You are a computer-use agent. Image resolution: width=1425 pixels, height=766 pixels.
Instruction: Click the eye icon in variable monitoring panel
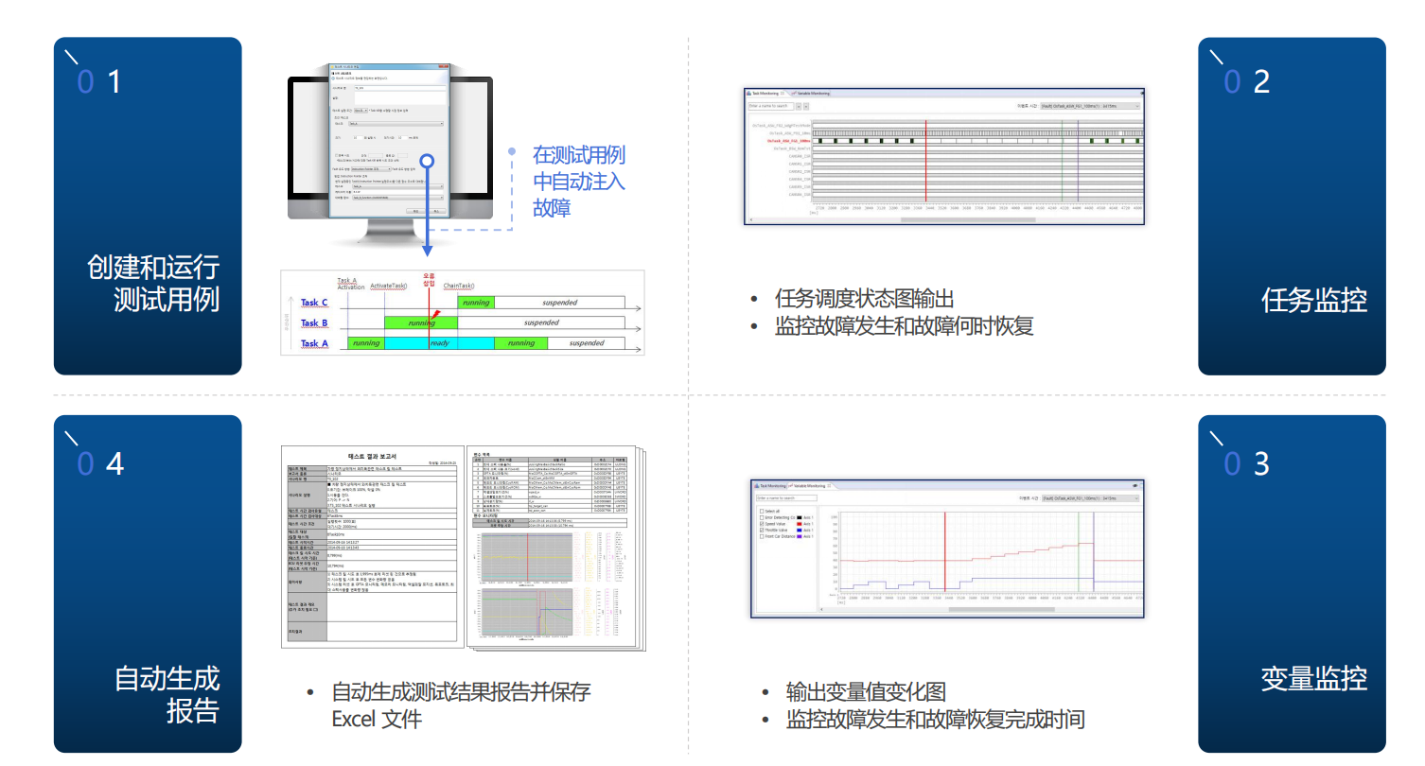tap(1135, 485)
